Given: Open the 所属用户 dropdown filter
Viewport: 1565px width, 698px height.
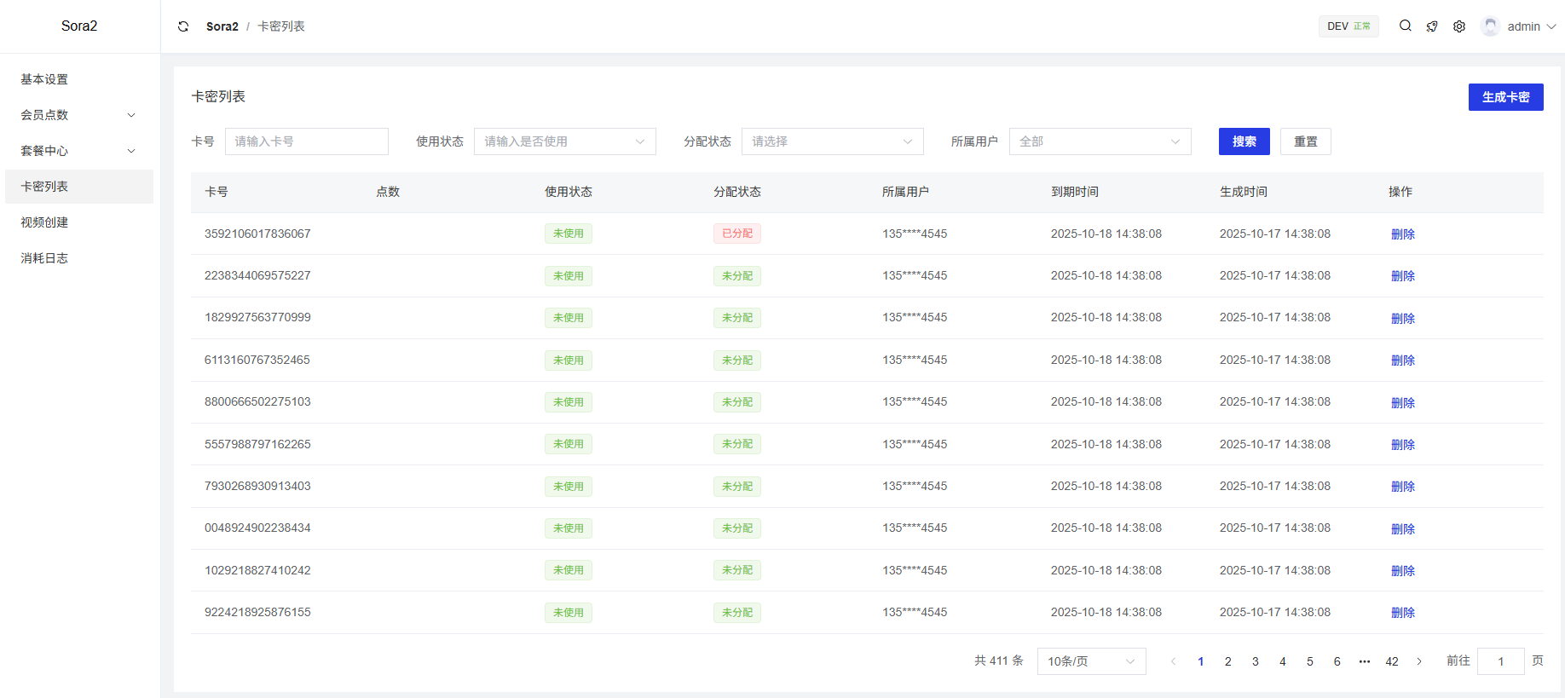Looking at the screenshot, I should pyautogui.click(x=1100, y=141).
